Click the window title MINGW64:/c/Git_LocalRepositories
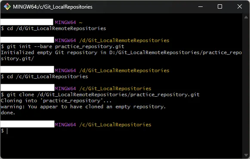Viewport: 250px width, 159px height. (x=52, y=7)
